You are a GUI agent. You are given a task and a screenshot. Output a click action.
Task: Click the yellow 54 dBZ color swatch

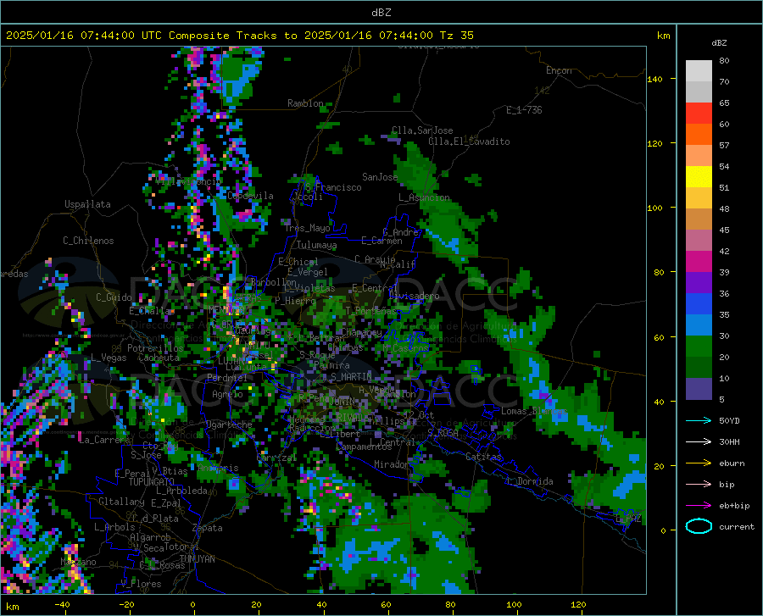point(699,177)
